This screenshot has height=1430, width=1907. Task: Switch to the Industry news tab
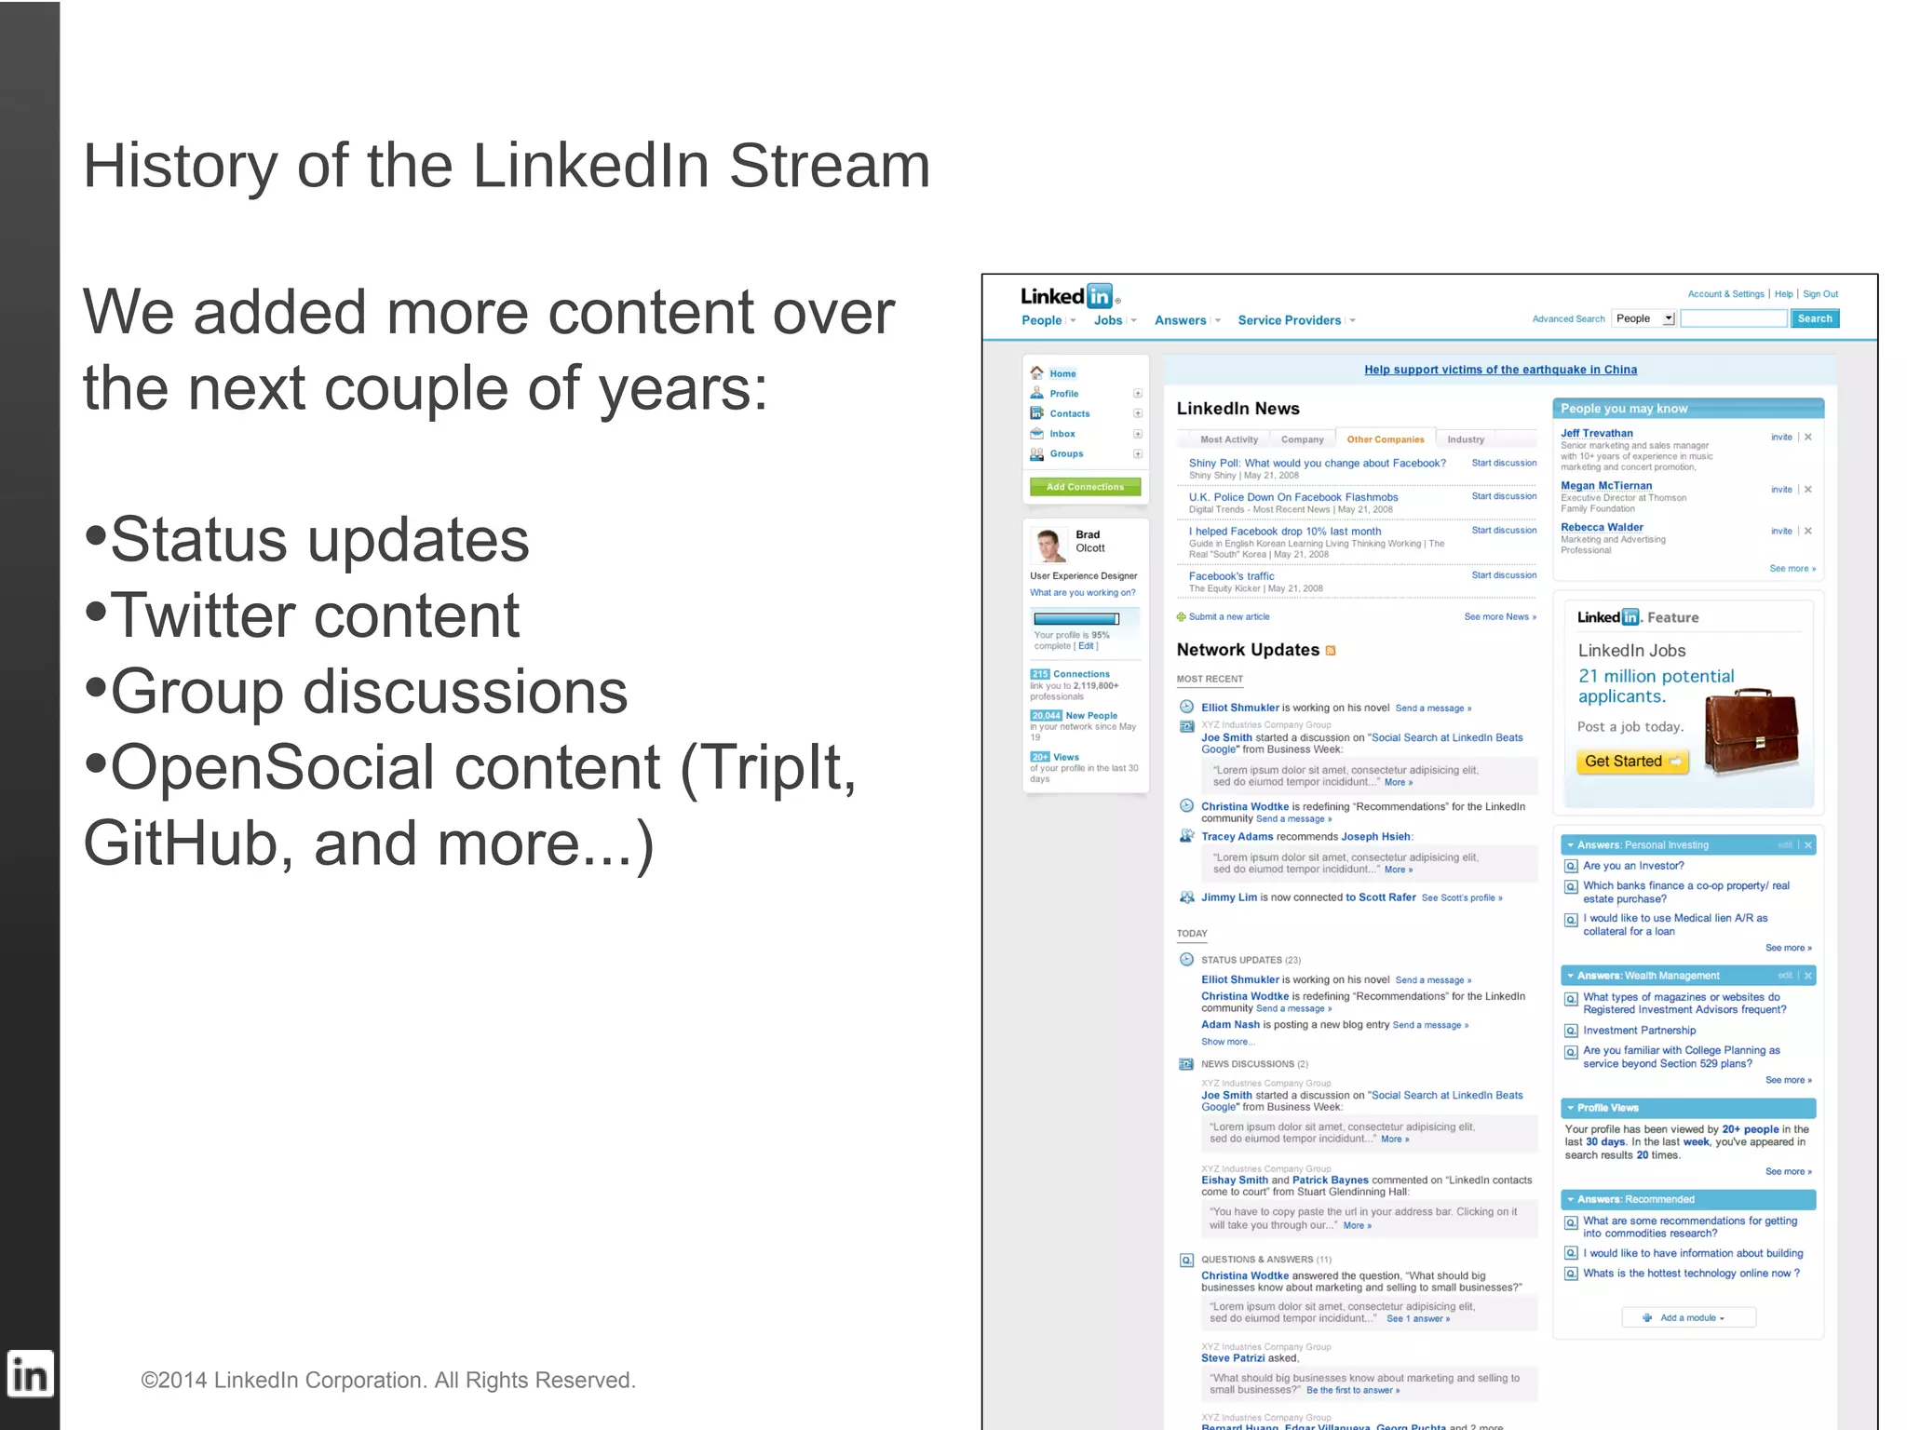[x=1466, y=439]
